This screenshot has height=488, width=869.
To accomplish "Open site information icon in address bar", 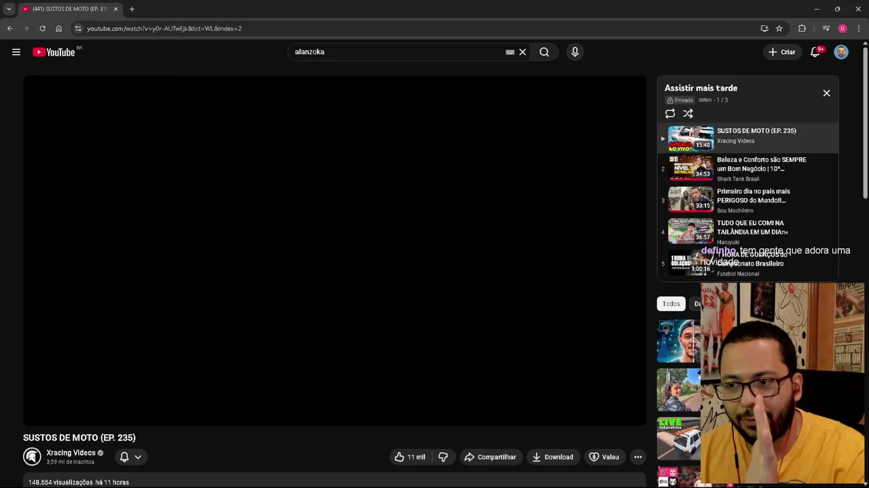I will tap(78, 28).
